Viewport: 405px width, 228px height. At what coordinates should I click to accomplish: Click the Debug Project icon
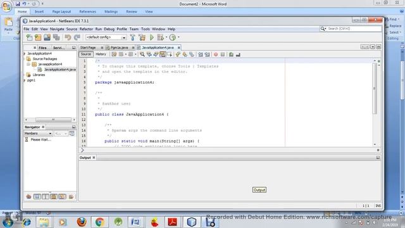(160, 37)
